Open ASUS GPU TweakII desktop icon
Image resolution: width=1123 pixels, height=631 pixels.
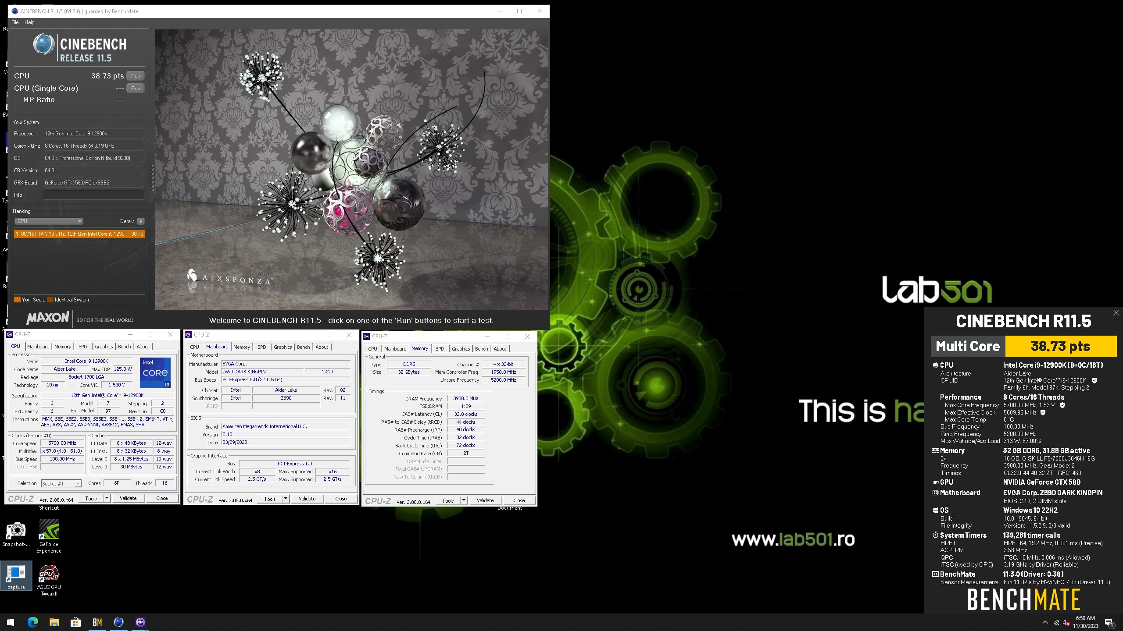tap(49, 580)
